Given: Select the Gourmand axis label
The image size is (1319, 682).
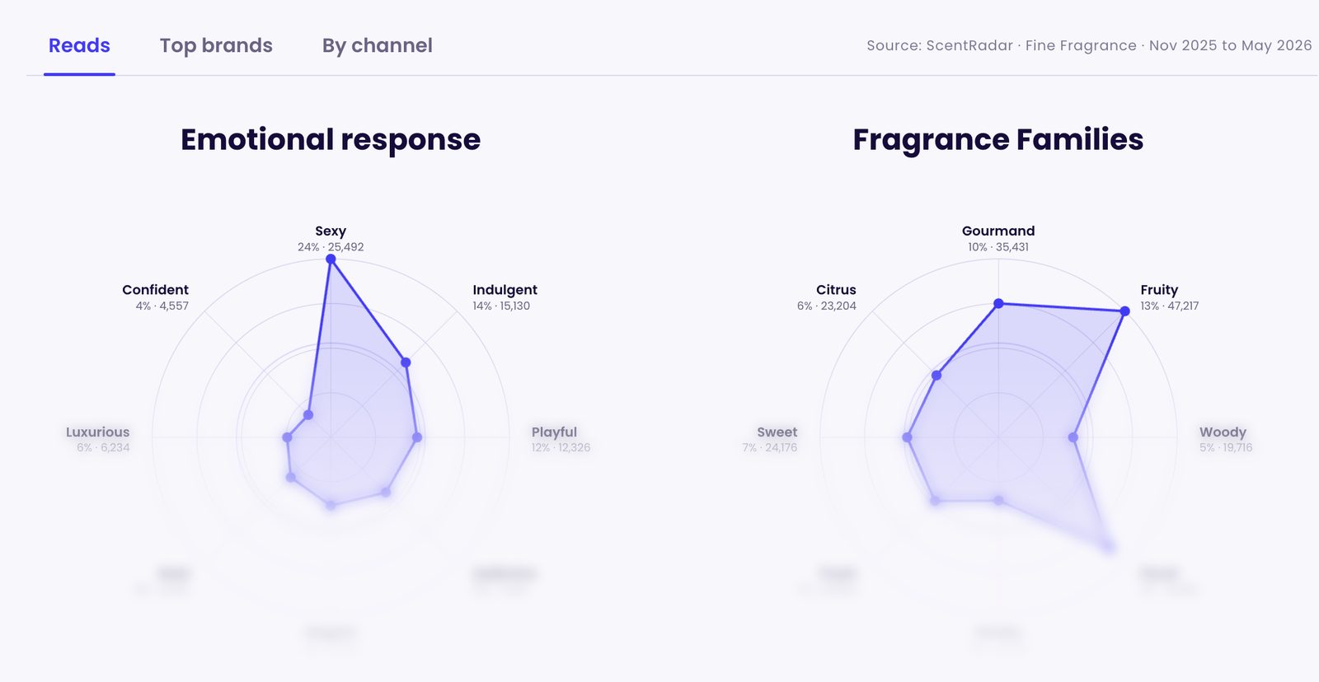Looking at the screenshot, I should click(x=998, y=231).
